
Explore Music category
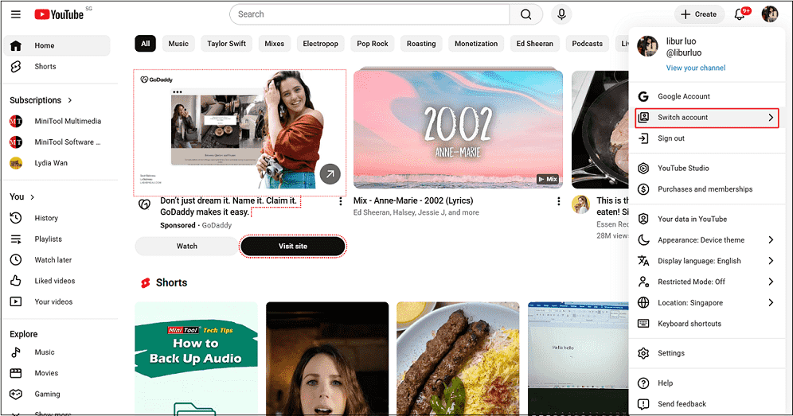[x=57, y=352]
